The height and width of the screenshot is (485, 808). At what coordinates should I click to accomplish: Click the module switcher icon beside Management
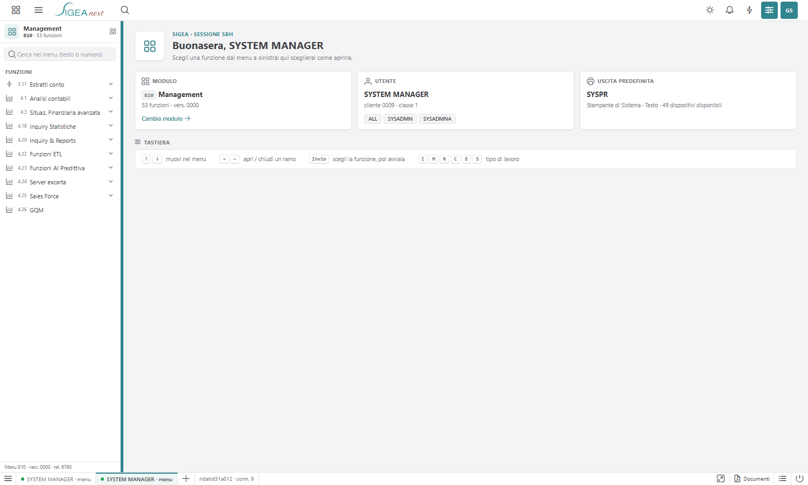113,32
